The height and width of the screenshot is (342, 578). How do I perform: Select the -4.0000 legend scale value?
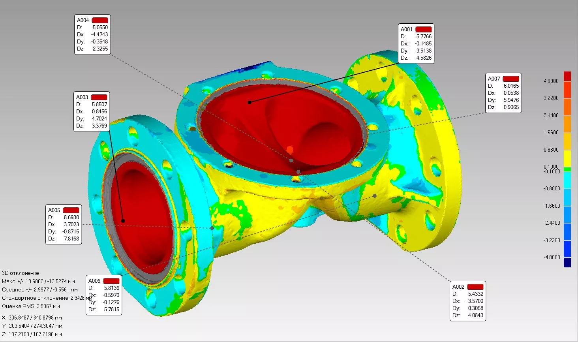pos(552,257)
